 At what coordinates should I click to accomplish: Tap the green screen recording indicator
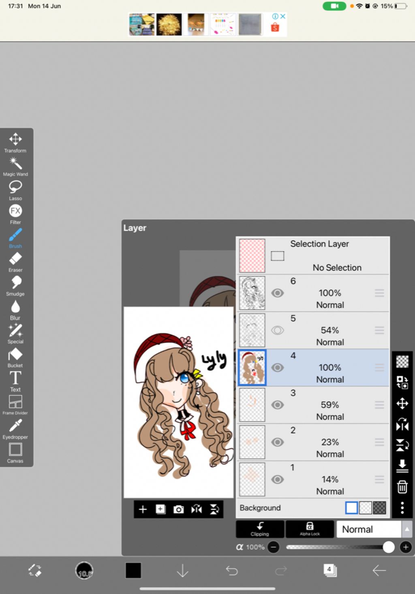(334, 6)
